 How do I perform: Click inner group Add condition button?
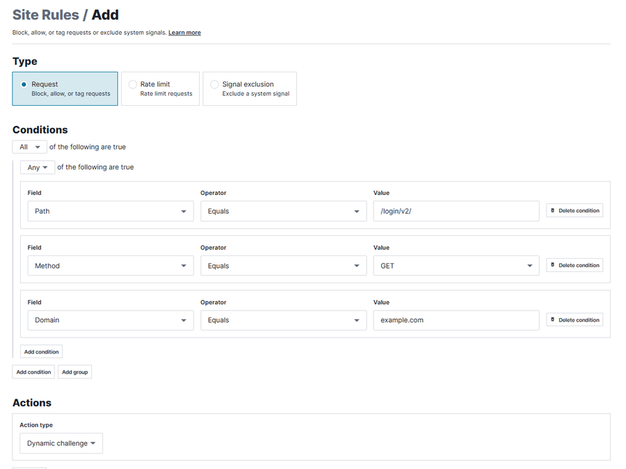(42, 351)
